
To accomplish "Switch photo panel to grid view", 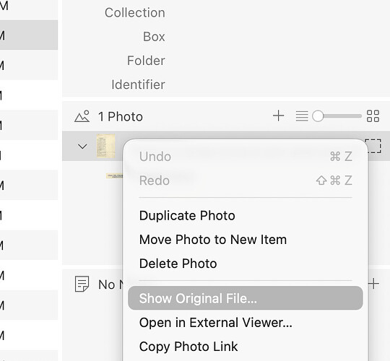I will (x=373, y=116).
